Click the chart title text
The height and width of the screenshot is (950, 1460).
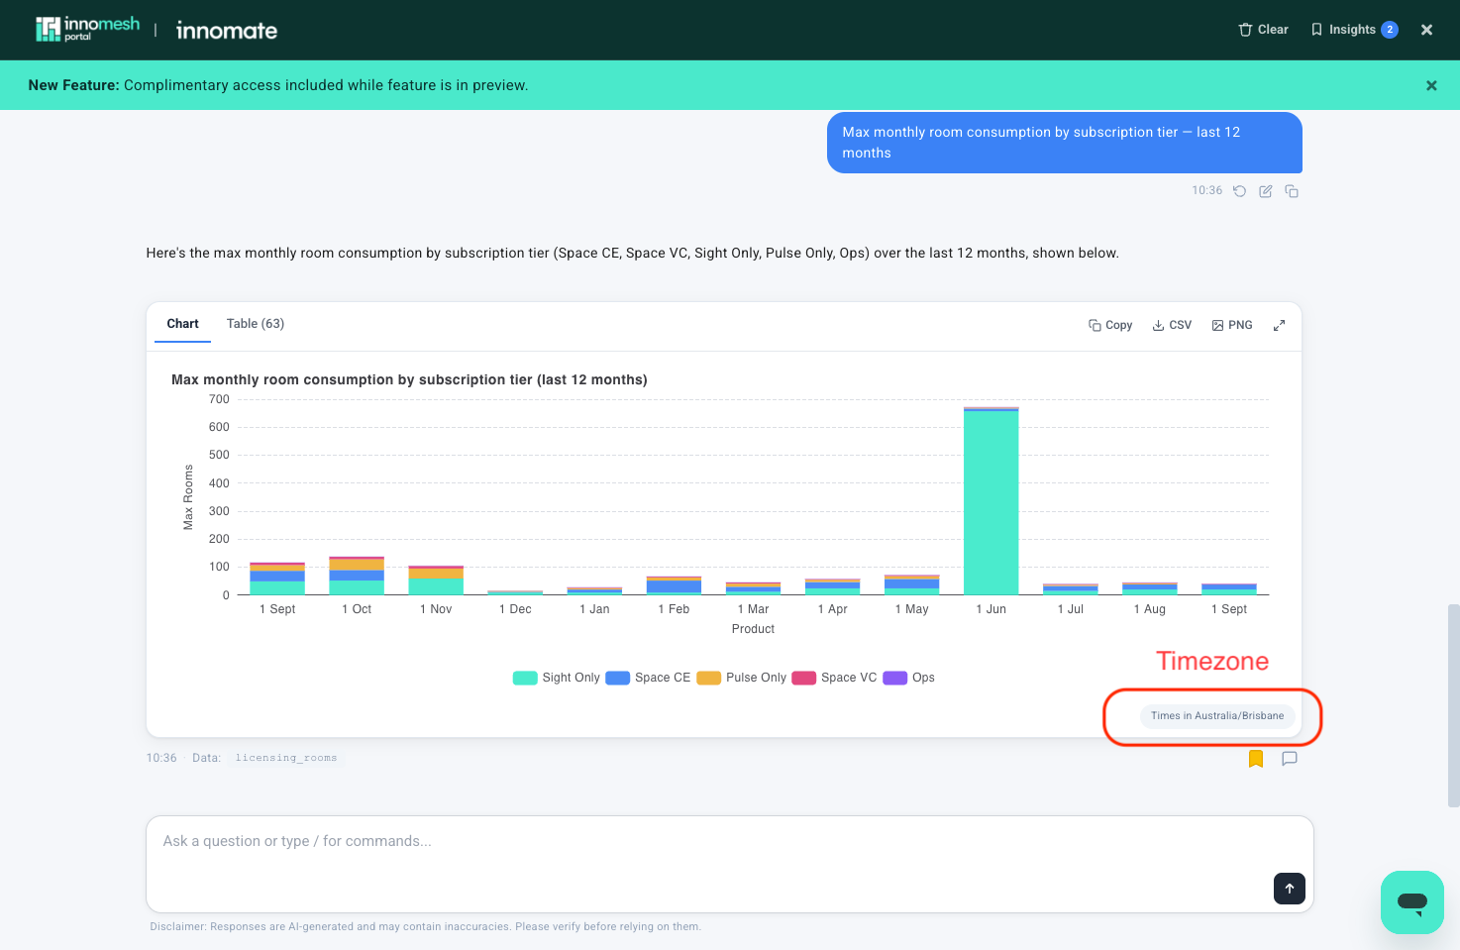[409, 379]
